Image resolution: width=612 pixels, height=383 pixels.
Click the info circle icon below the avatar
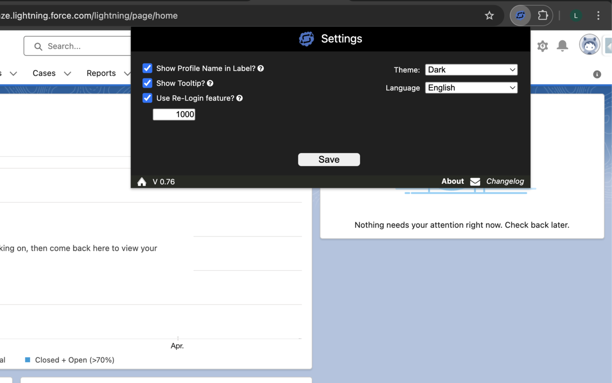596,74
